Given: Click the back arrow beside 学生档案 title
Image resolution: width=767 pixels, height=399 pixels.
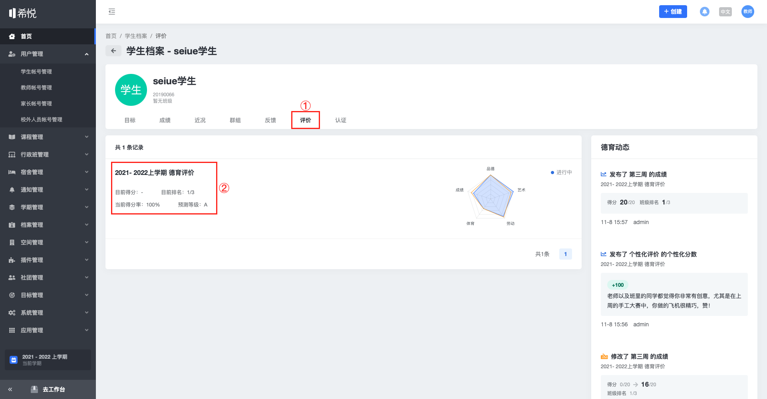Looking at the screenshot, I should [x=113, y=51].
